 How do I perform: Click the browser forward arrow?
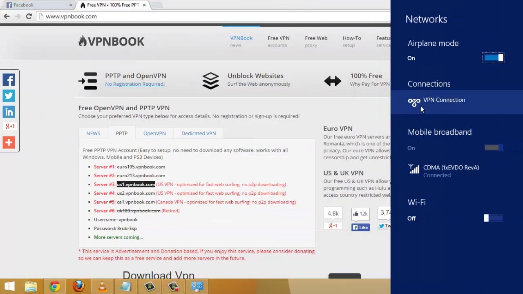(x=18, y=16)
